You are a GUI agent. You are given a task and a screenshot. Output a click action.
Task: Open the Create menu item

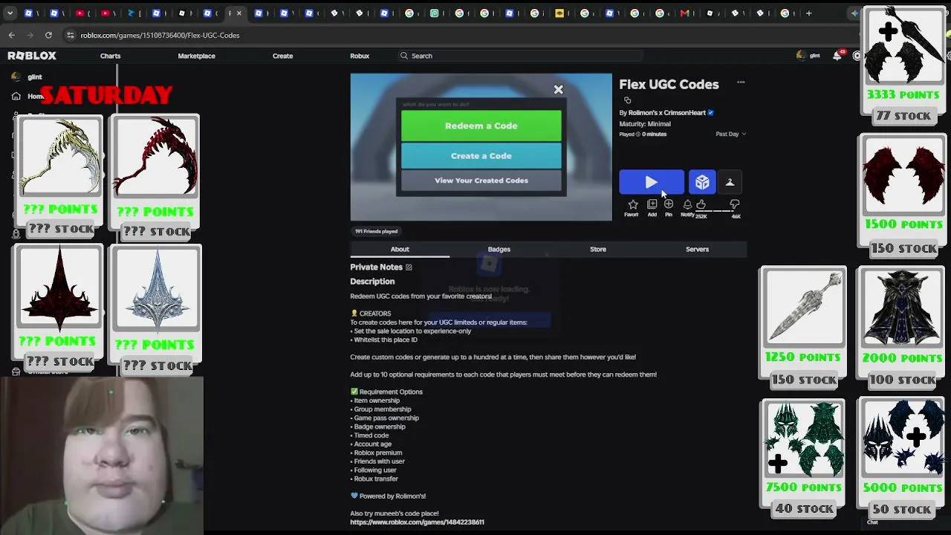click(282, 56)
